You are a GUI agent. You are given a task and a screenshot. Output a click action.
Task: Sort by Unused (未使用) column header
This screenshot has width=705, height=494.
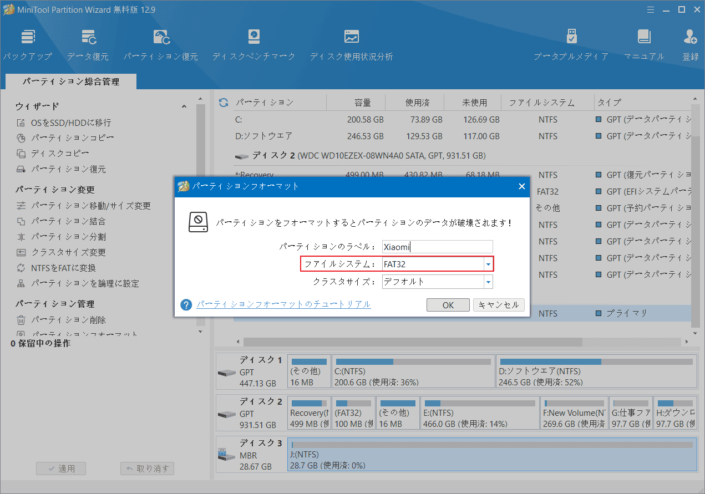click(474, 103)
